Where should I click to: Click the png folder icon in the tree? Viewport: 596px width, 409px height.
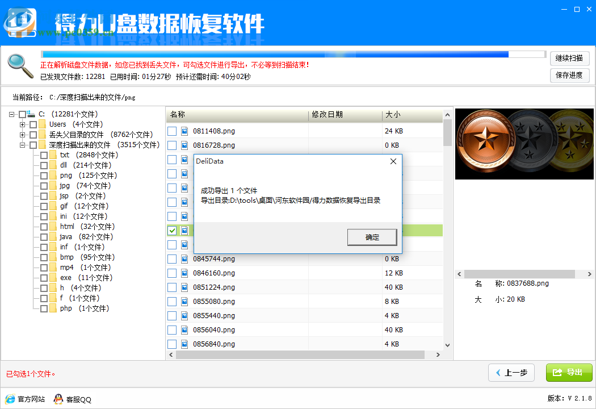(54, 175)
